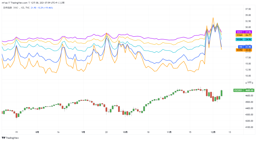Click the 15.00 price axis value

(x=248, y=64)
